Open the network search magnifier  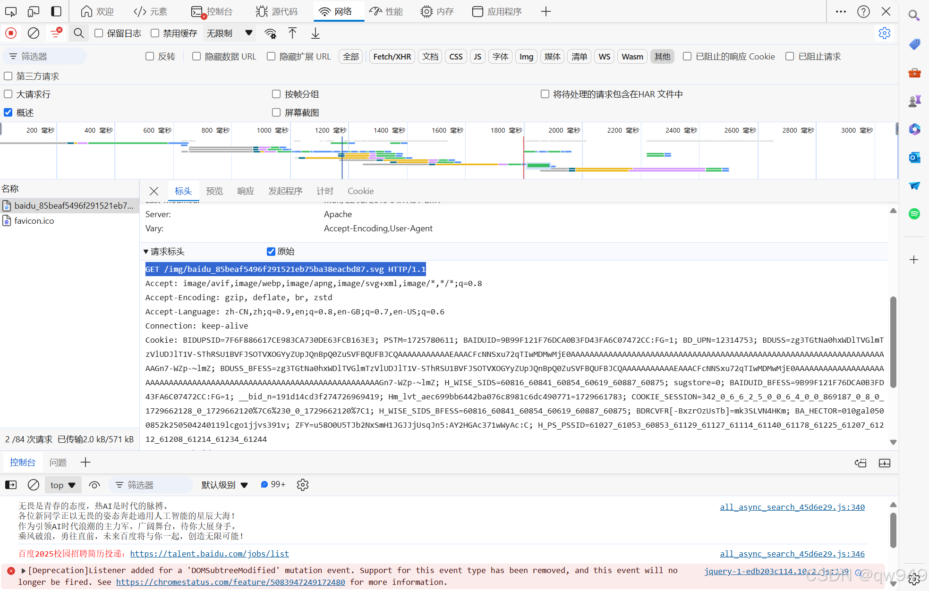tap(78, 33)
